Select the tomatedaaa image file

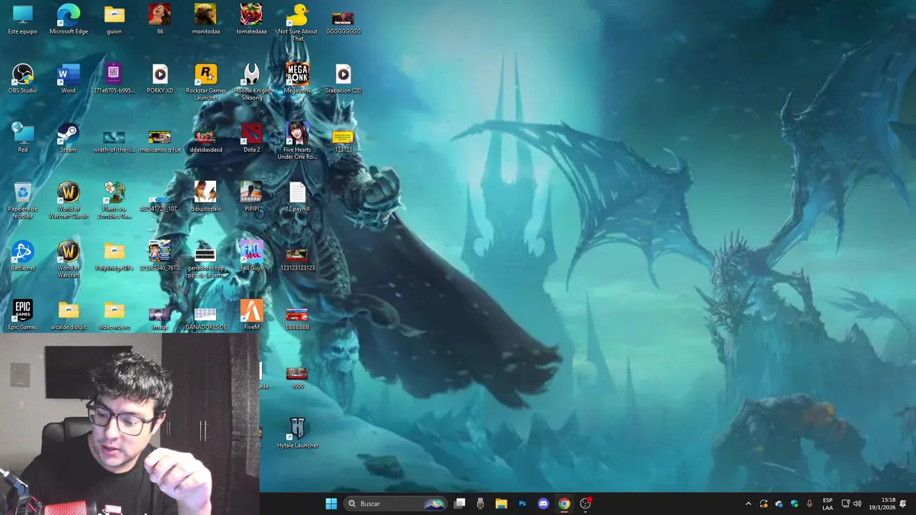coord(251,19)
